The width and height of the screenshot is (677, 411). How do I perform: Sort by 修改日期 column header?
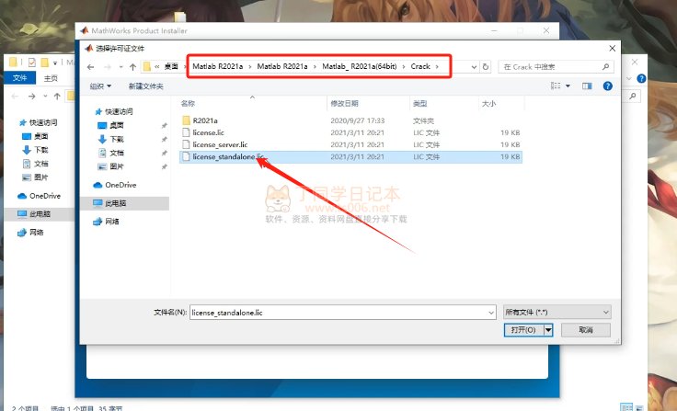tap(344, 104)
